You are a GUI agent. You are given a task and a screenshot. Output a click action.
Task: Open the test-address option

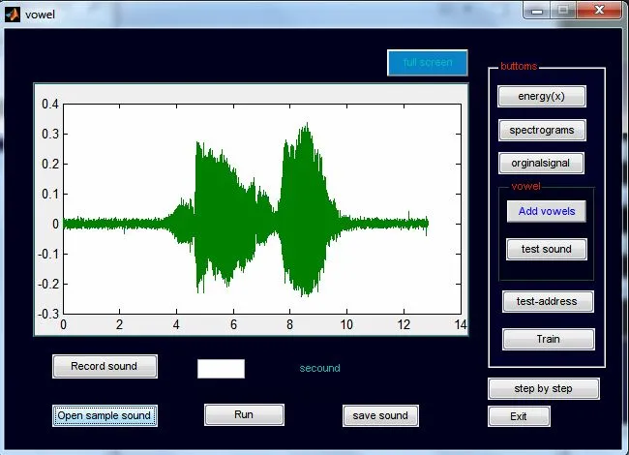(547, 301)
